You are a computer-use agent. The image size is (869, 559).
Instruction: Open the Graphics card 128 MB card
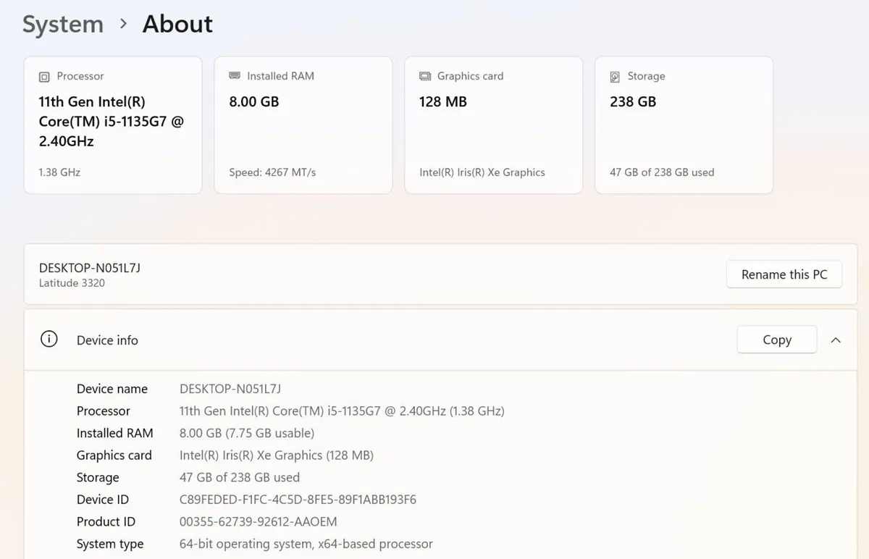point(494,125)
